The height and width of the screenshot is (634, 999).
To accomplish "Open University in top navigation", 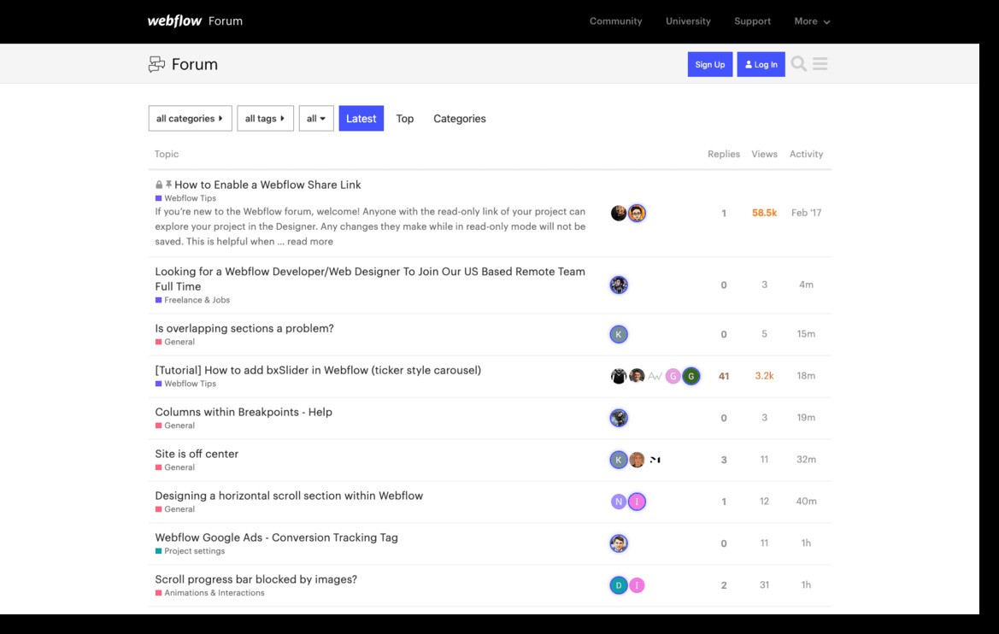I will [x=688, y=21].
